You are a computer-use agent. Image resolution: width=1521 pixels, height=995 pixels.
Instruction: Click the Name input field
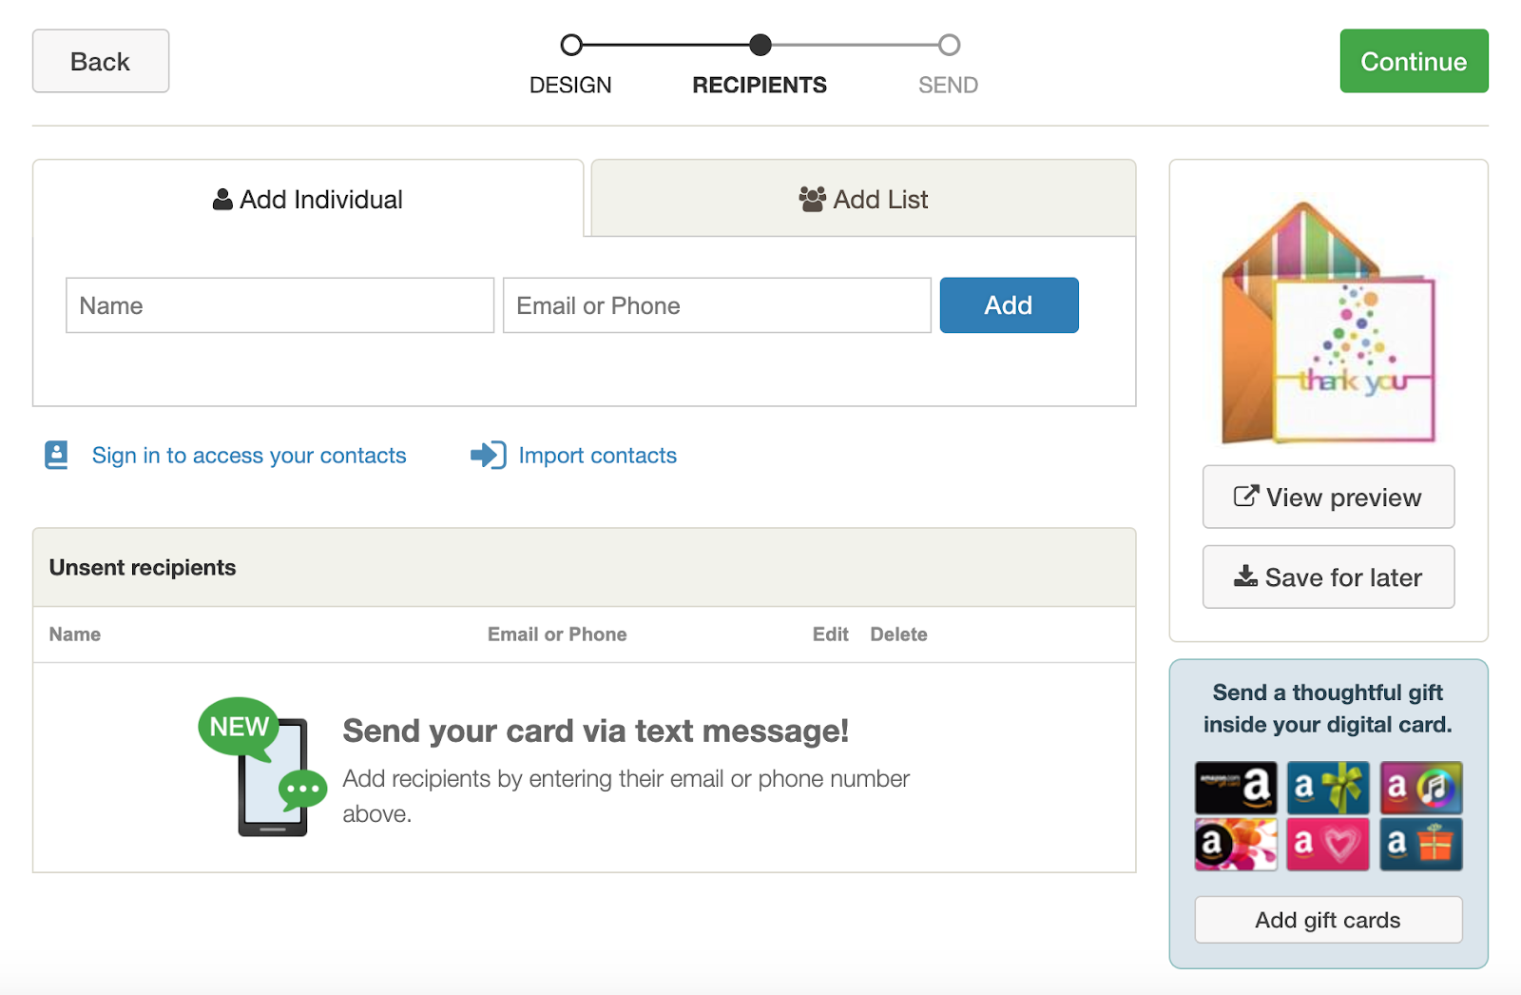pyautogui.click(x=279, y=305)
